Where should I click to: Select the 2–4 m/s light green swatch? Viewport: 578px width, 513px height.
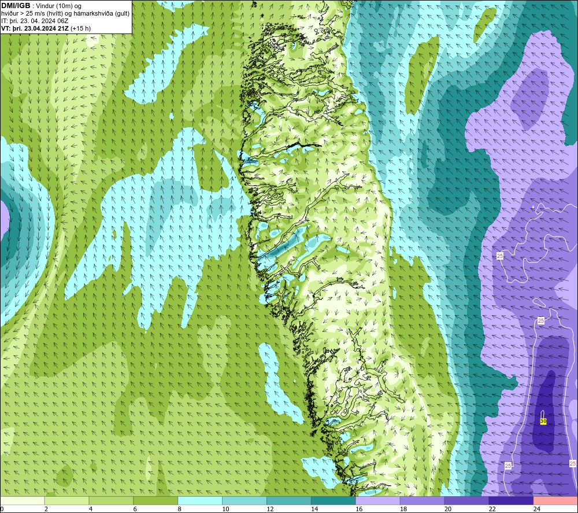[x=66, y=500]
